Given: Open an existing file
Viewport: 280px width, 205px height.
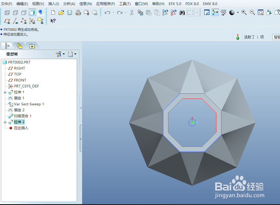Looking at the screenshot, I should pyautogui.click(x=61, y=13).
